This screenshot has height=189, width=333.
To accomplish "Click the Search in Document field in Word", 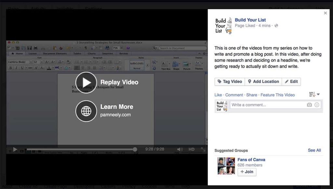I will pyautogui.click(x=180, y=48).
